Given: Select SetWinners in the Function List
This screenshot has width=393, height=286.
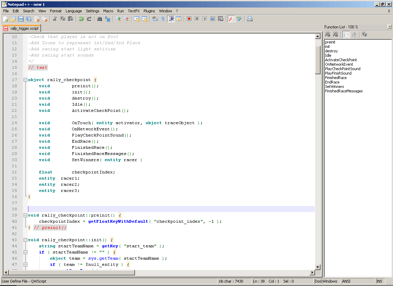Looking at the screenshot, I should 334,87.
